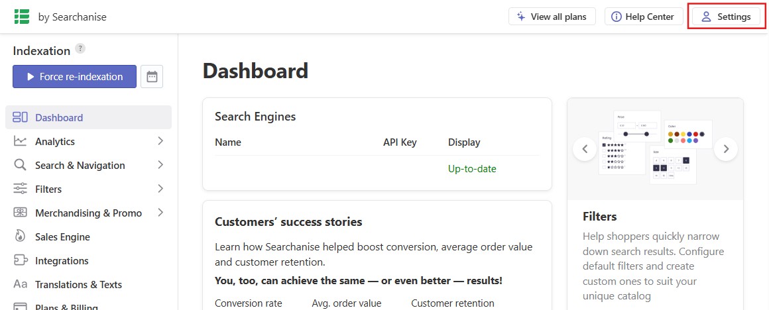Image resolution: width=769 pixels, height=310 pixels.
Task: Expand the Analytics submenu chevron
Action: pos(160,141)
